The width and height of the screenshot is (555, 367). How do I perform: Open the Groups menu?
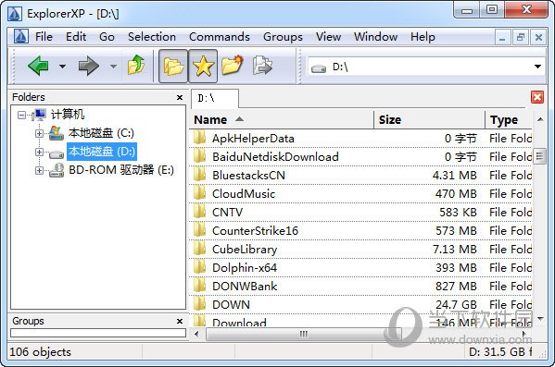[x=283, y=37]
